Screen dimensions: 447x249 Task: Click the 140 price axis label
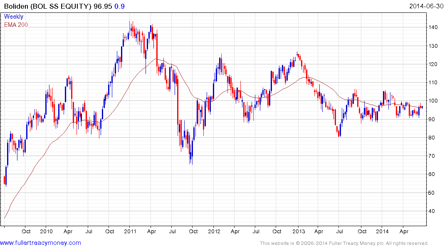[x=433, y=27]
